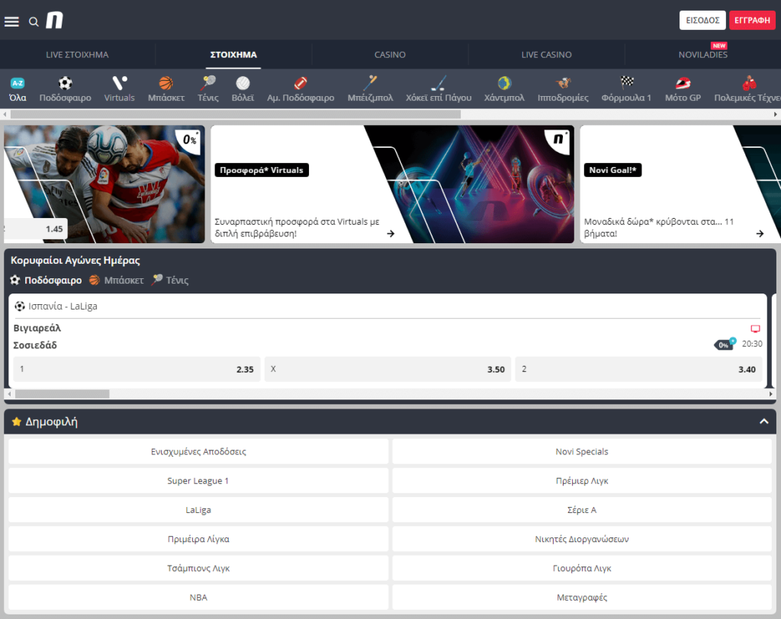Image resolution: width=781 pixels, height=619 pixels.
Task: Open the Novi Goal! banner
Action: pyautogui.click(x=680, y=184)
